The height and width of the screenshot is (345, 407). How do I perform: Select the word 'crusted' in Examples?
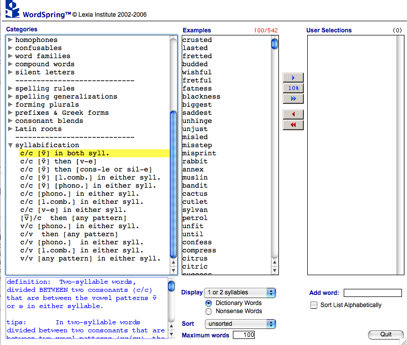point(197,40)
